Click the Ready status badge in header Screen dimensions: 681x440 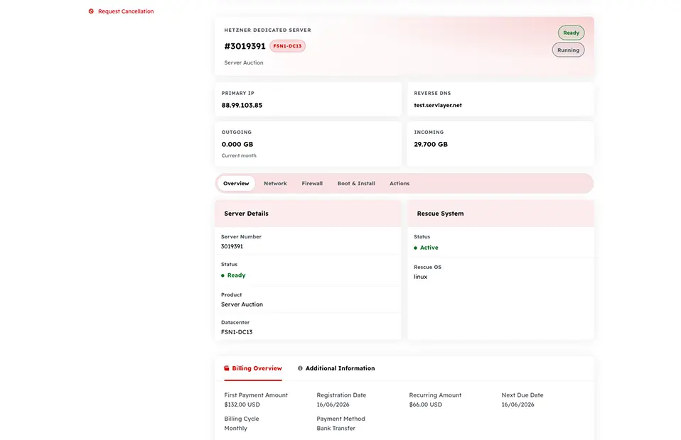coord(571,33)
